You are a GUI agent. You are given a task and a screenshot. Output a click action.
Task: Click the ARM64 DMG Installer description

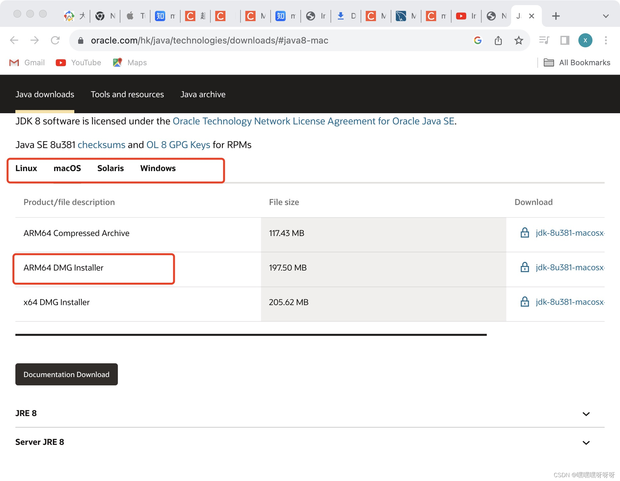pos(63,268)
